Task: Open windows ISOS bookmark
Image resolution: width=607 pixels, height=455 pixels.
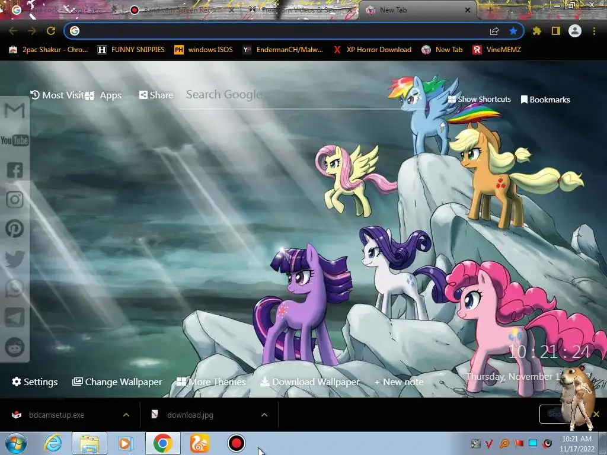Action: click(x=204, y=50)
